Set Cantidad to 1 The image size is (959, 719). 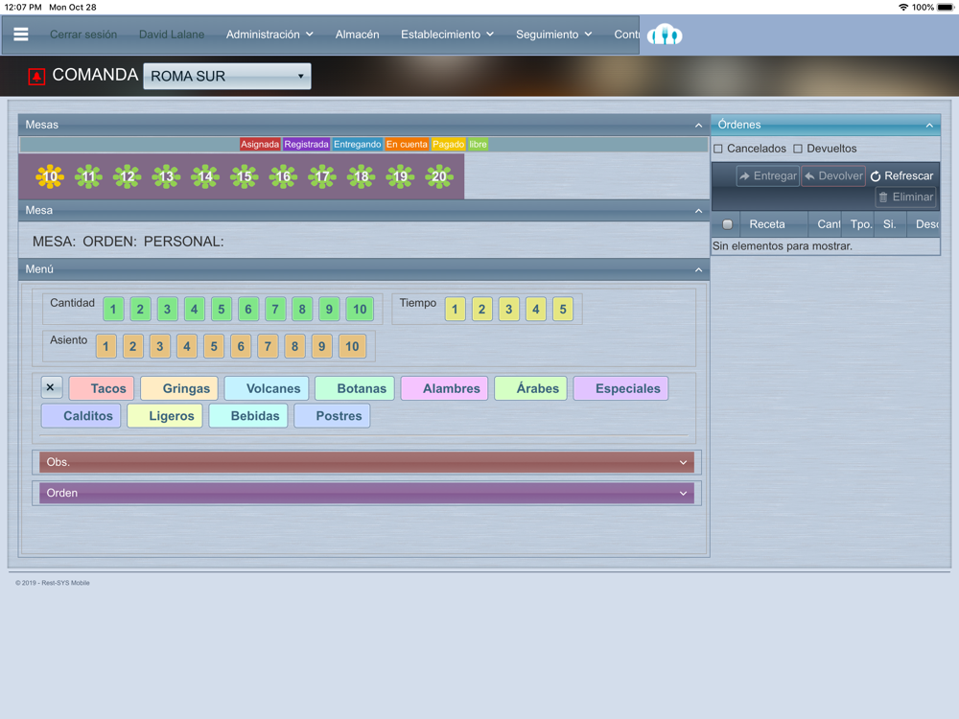tap(113, 310)
